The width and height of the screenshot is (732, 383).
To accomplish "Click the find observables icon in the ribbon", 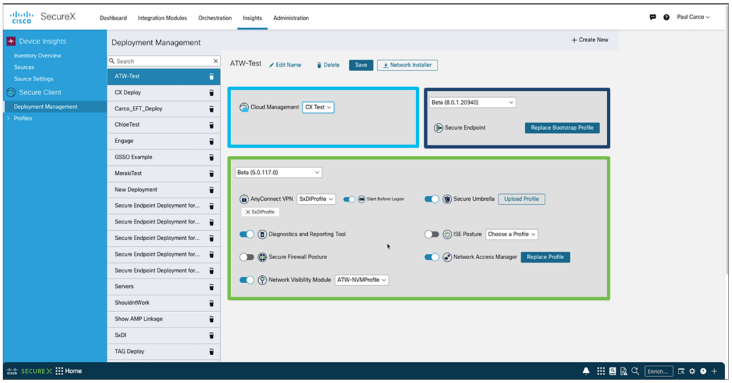I will tap(681, 372).
